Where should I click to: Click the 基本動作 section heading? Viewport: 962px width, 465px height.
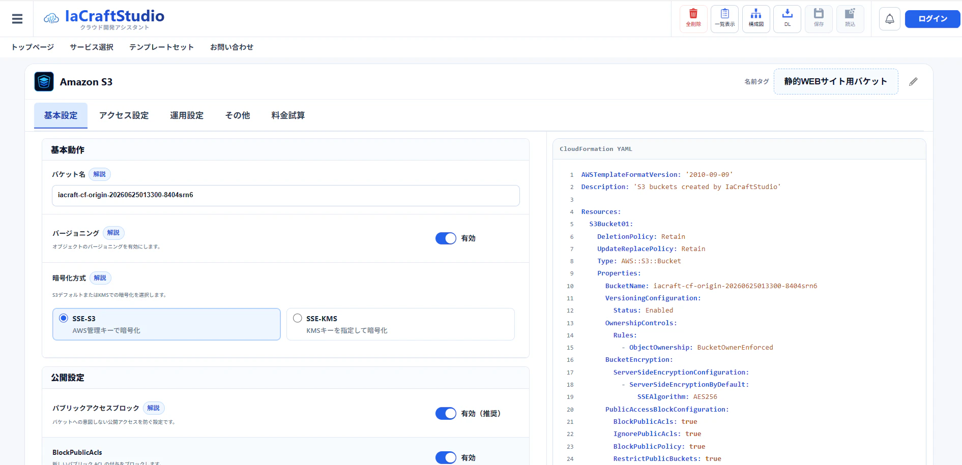pyautogui.click(x=68, y=150)
